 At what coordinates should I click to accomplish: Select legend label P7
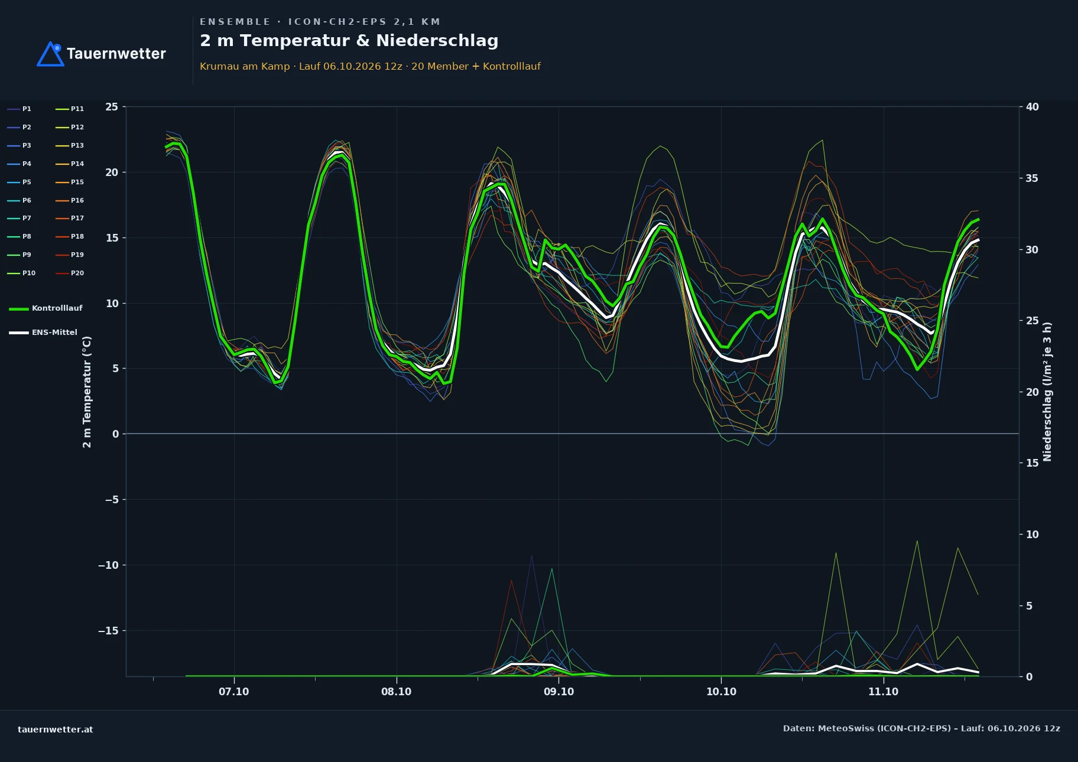click(19, 218)
